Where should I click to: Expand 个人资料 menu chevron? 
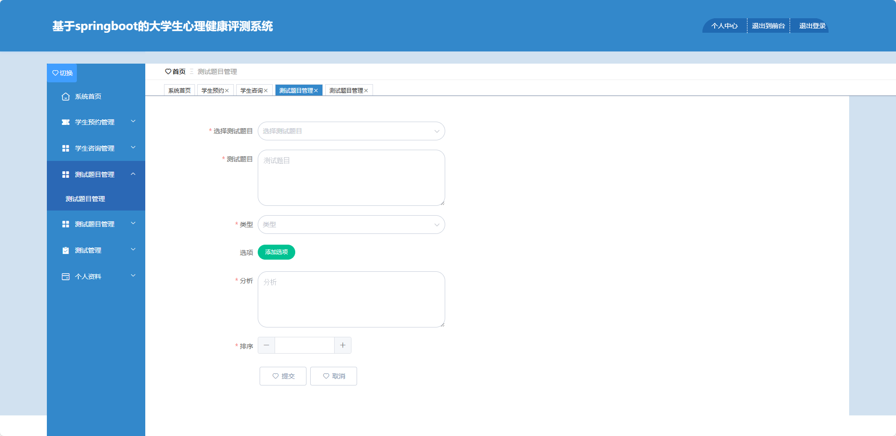click(x=133, y=276)
